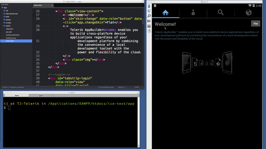Image resolution: width=266 pixels, height=149 pixels.
Task: Click the misspelled words count in status bar
Action: [x=106, y=87]
